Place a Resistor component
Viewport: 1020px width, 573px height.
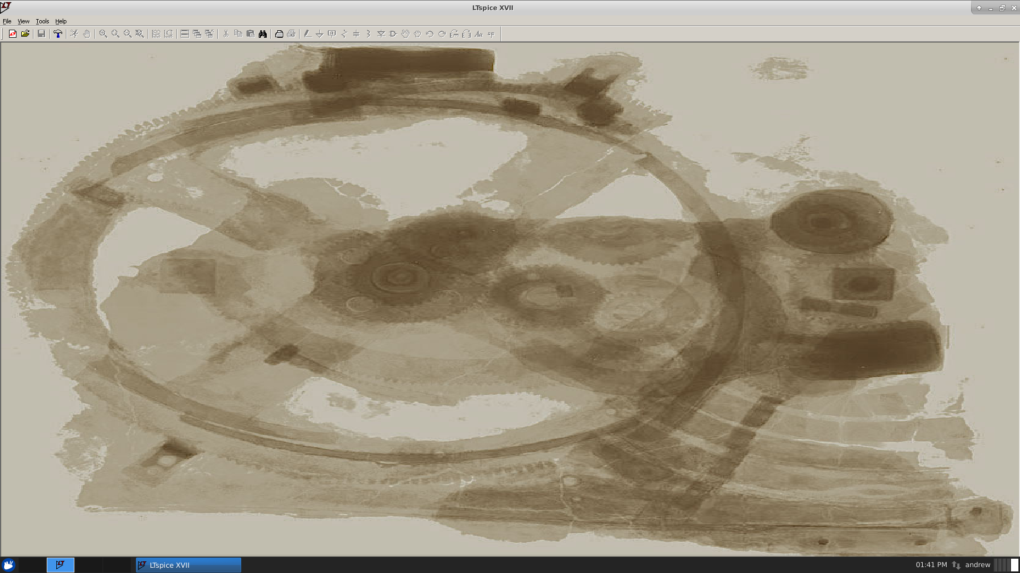344,34
